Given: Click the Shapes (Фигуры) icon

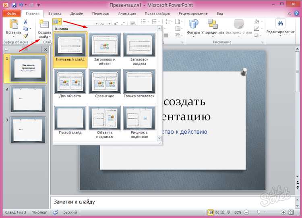Looking at the screenshot, I should 193,24.
